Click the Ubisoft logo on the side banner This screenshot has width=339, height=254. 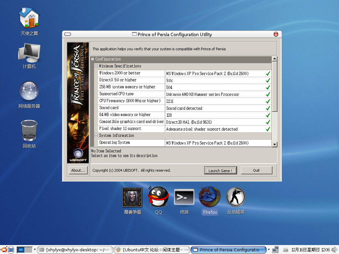tap(78, 155)
